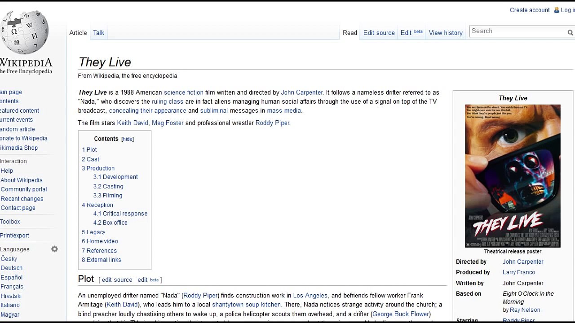Screen dimensions: 575x323
Task: Switch to the Italiano language version
Action: click(10, 305)
